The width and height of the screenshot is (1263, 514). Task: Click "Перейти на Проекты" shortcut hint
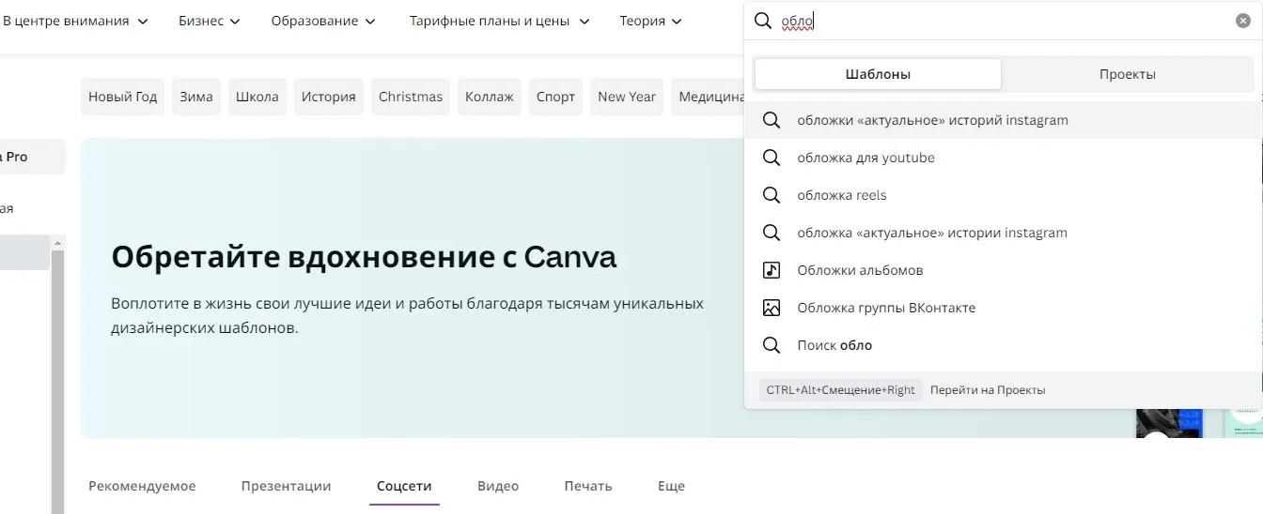pos(988,390)
